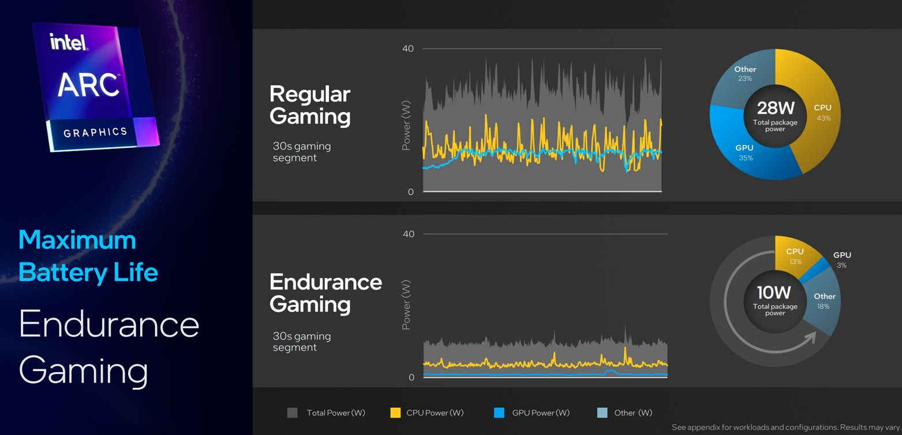Image resolution: width=902 pixels, height=435 pixels.
Task: Click the Intel Arc Graphics logo badge
Action: 95,87
